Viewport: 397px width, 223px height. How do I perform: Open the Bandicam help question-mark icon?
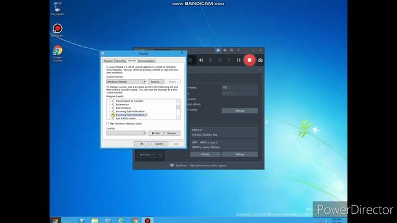coord(238,50)
